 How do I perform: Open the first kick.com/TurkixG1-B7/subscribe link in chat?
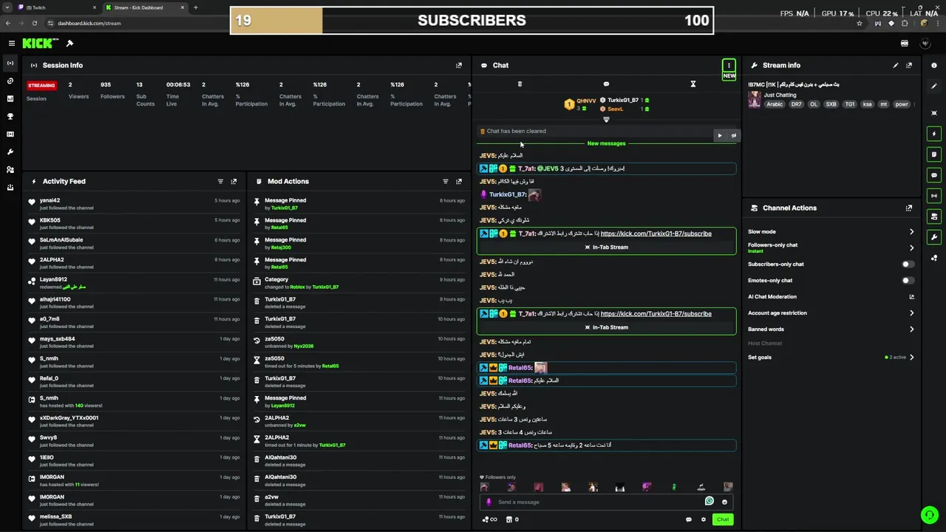pyautogui.click(x=656, y=233)
